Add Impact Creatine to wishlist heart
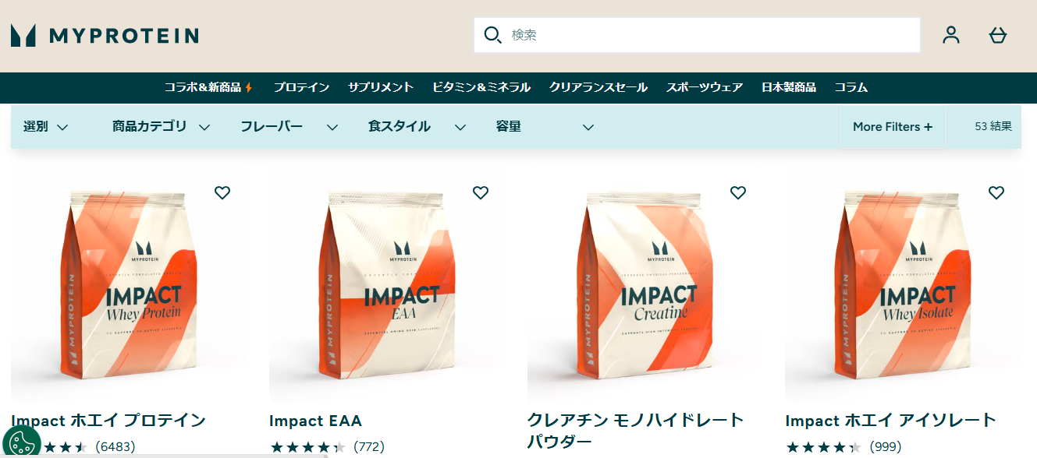The image size is (1037, 458). pyautogui.click(x=738, y=192)
